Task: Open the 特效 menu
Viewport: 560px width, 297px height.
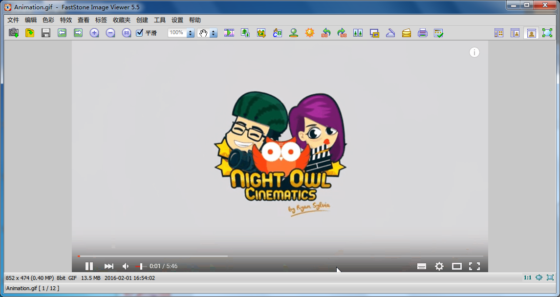Action: pyautogui.click(x=66, y=20)
